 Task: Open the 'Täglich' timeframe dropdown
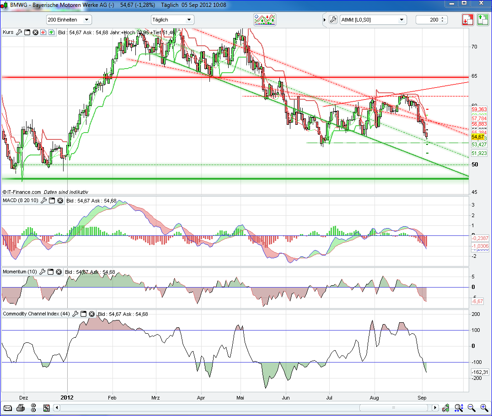172,20
